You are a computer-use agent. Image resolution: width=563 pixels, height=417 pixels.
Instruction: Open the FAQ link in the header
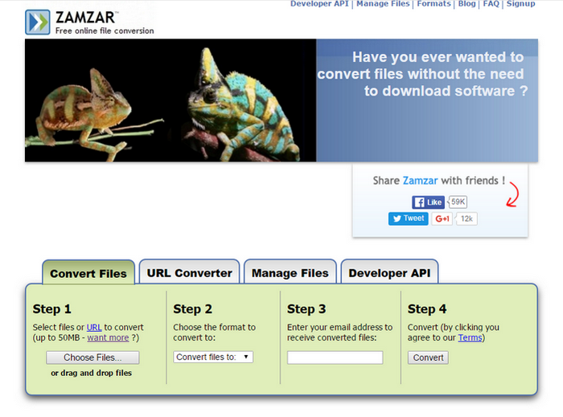(491, 3)
